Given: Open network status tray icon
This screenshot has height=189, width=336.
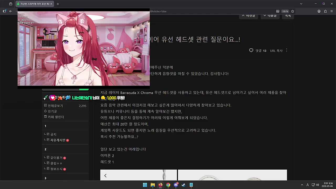Looking at the screenshot, I should [x=313, y=185].
